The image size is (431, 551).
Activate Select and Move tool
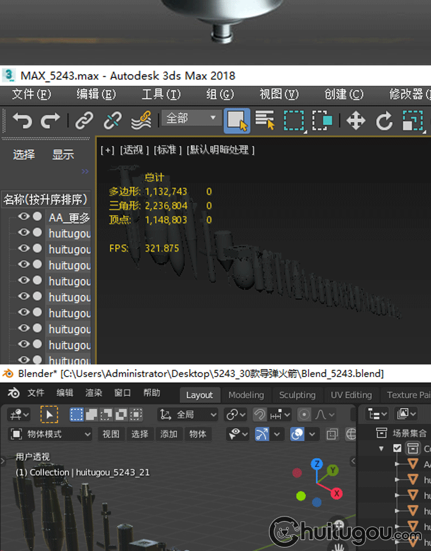pyautogui.click(x=356, y=121)
